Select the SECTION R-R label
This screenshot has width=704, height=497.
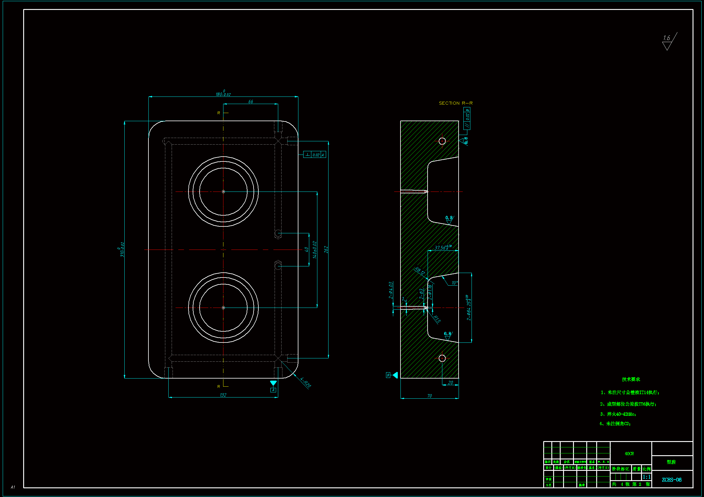(x=456, y=103)
